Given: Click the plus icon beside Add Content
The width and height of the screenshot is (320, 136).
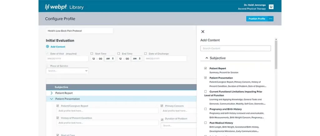Looking at the screenshot, I should click(47, 47).
